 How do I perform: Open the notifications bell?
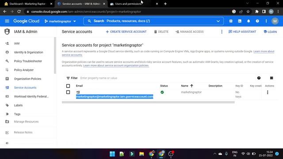[x=249, y=21]
